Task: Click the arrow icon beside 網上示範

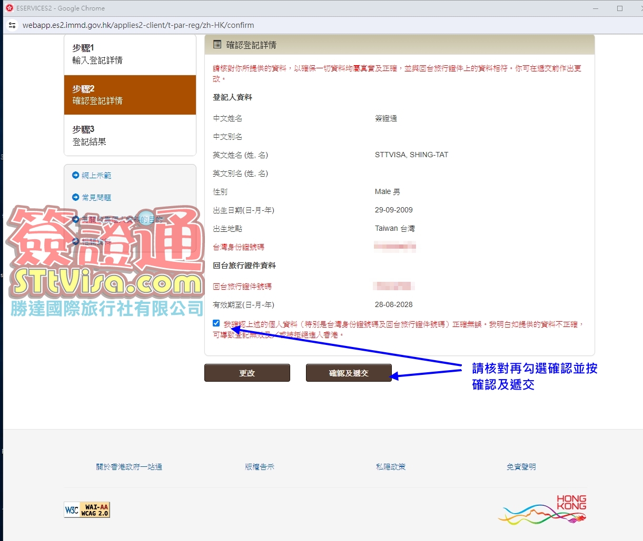Action: click(75, 175)
